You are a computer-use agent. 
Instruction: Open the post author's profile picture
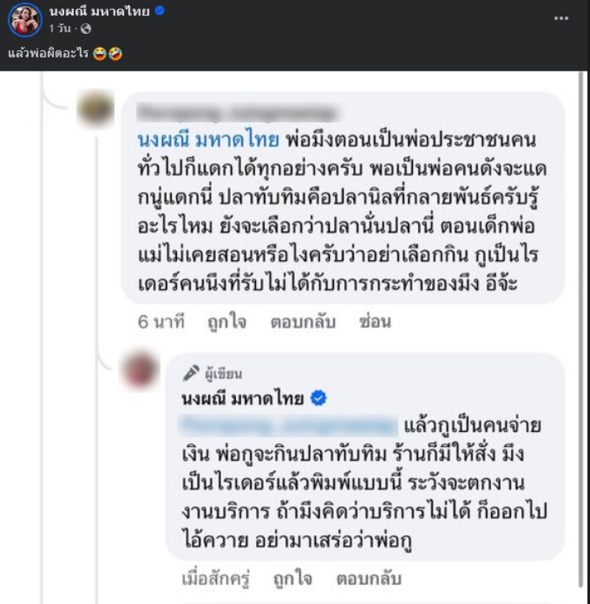coord(24,20)
